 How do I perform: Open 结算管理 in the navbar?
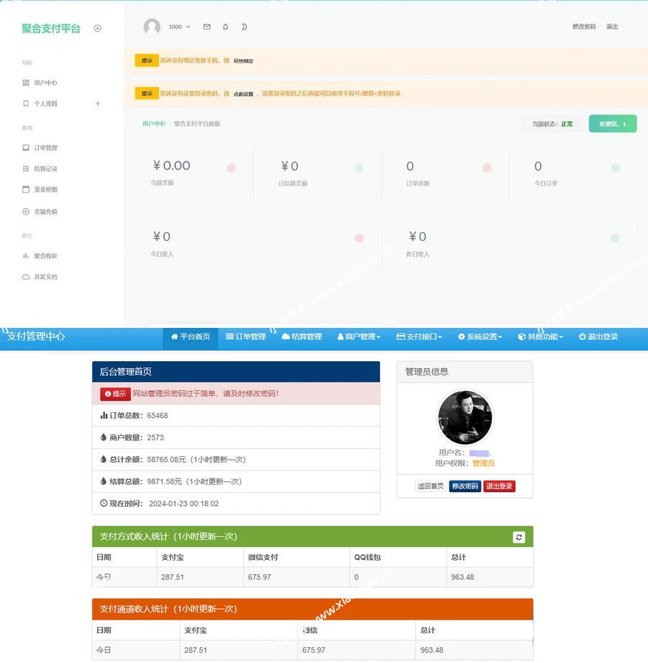pos(302,337)
